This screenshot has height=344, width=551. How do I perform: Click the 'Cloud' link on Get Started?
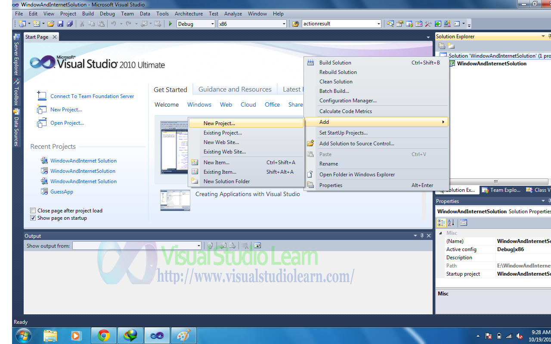pos(248,104)
